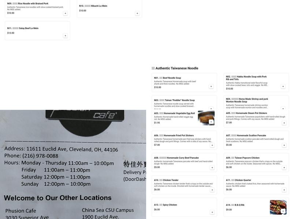
Task: Add Homemade Fried Pot Stickers
Action: 211,145
